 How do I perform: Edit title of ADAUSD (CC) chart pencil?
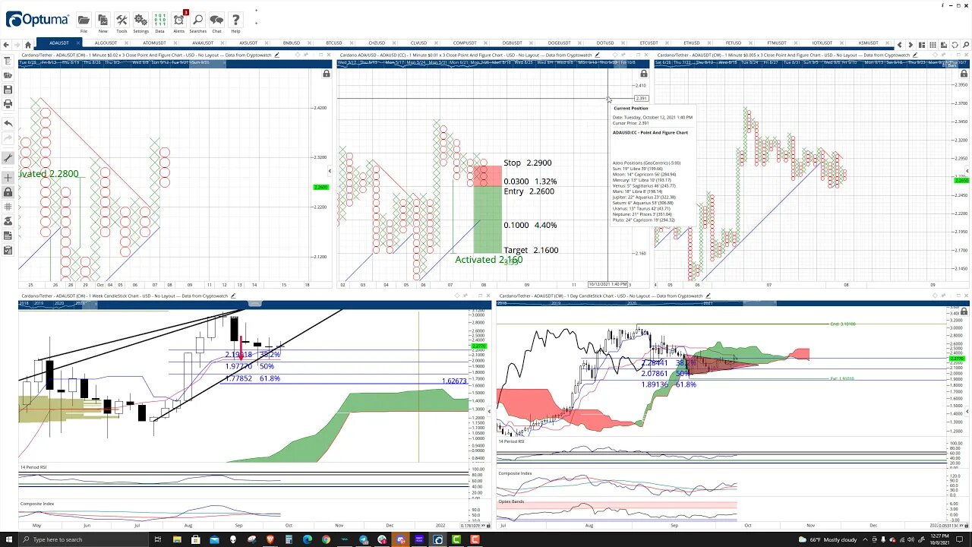[x=598, y=55]
